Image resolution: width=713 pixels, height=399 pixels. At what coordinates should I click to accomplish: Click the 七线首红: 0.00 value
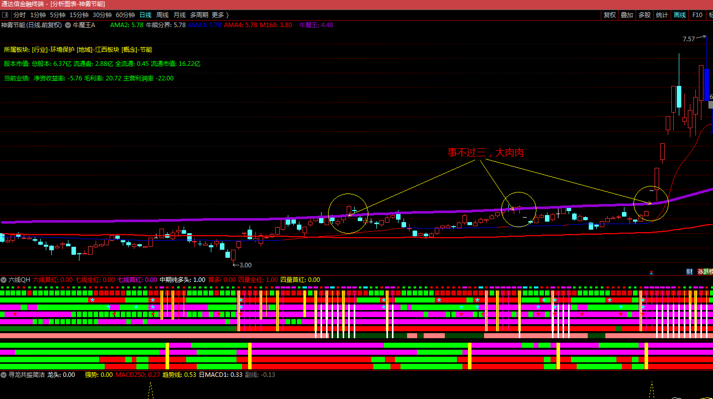click(x=137, y=280)
